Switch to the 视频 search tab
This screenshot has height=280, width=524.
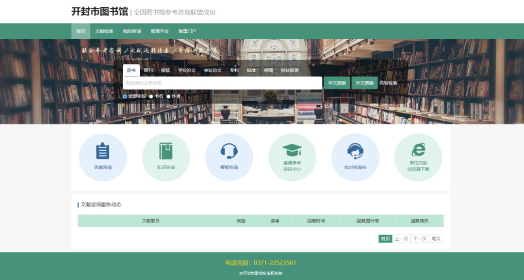(268, 70)
